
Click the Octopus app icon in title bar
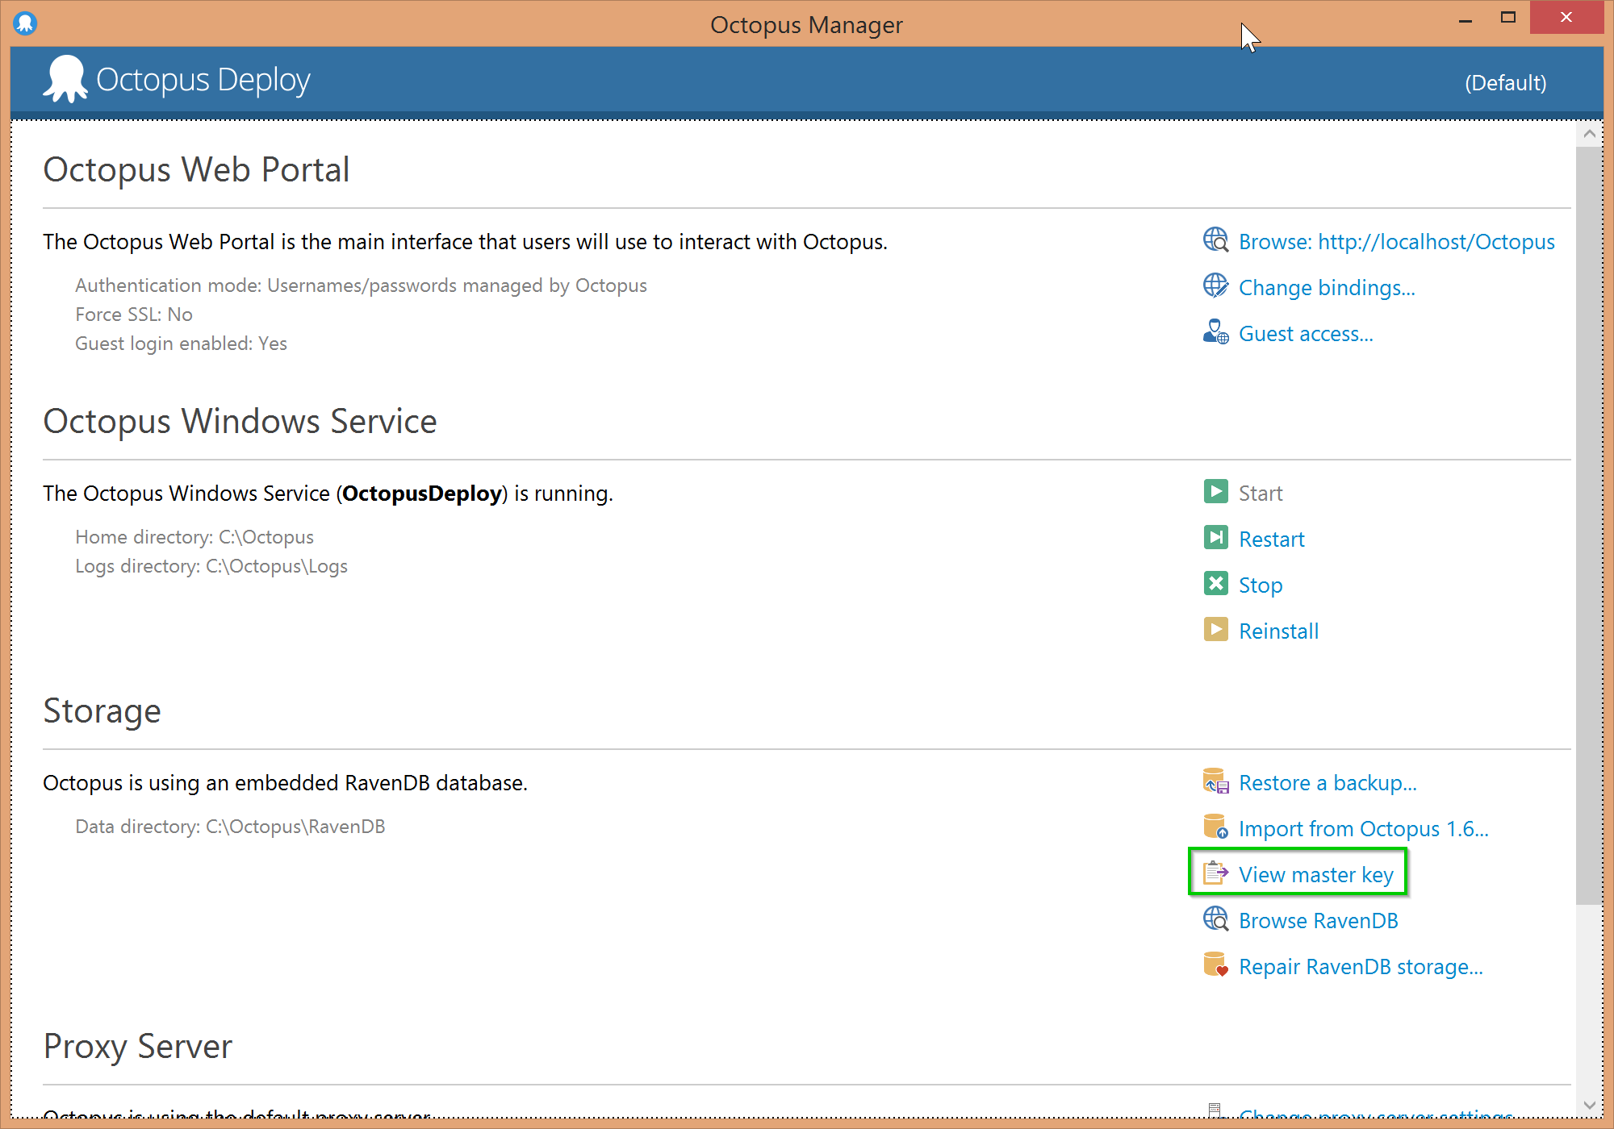(25, 23)
